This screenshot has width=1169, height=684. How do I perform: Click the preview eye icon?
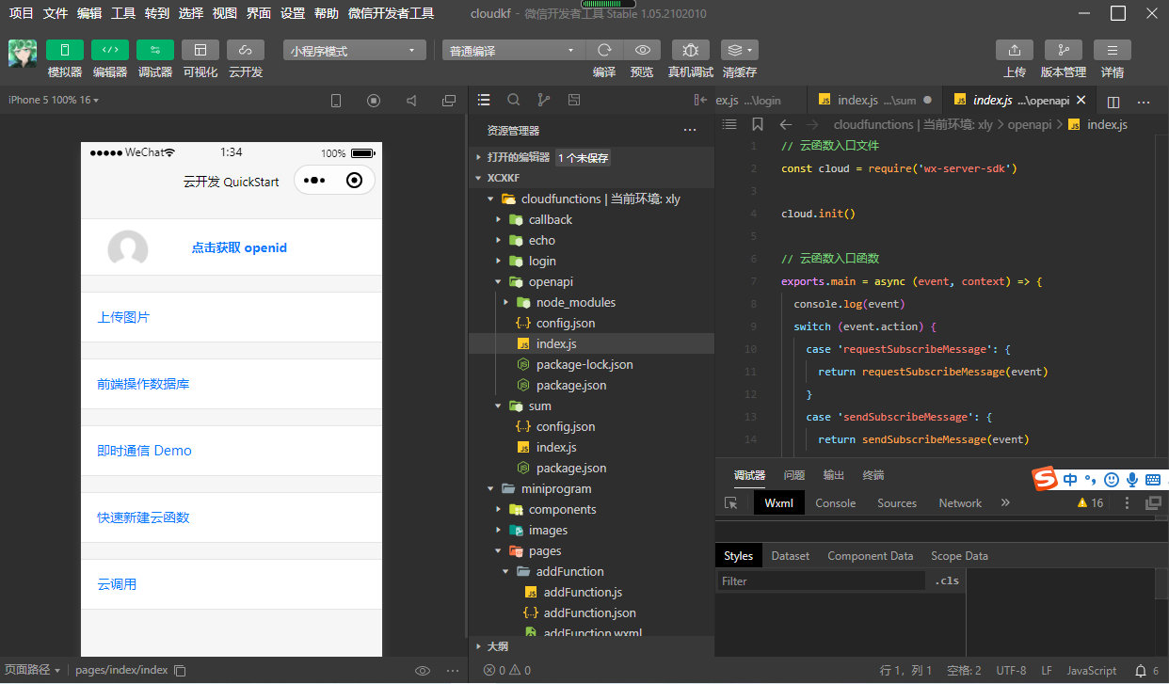[642, 50]
